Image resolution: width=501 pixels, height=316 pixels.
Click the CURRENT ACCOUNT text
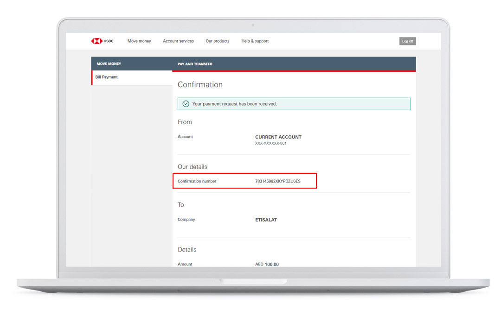tap(278, 137)
